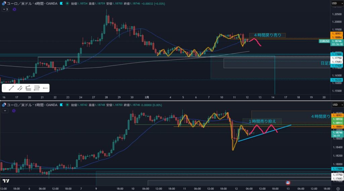Viewport: 344px width, 191px height.
Task: Open the US economic event marker icon
Action: [288, 183]
